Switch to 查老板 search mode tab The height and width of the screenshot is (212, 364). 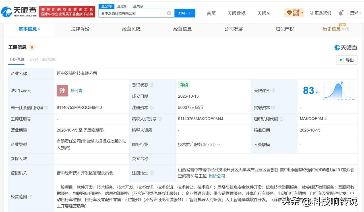pos(122,6)
